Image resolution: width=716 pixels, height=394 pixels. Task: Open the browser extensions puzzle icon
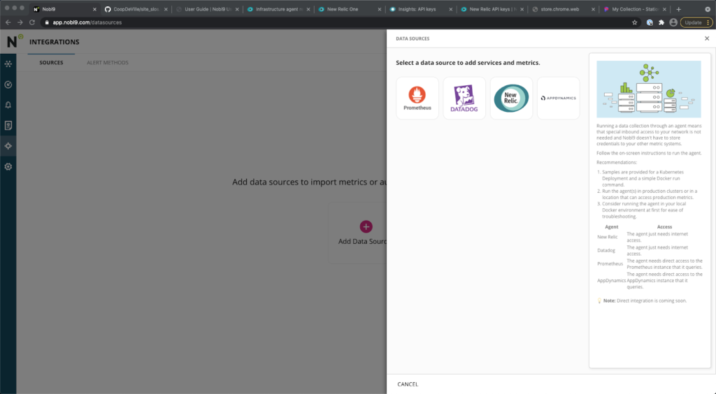tap(661, 22)
